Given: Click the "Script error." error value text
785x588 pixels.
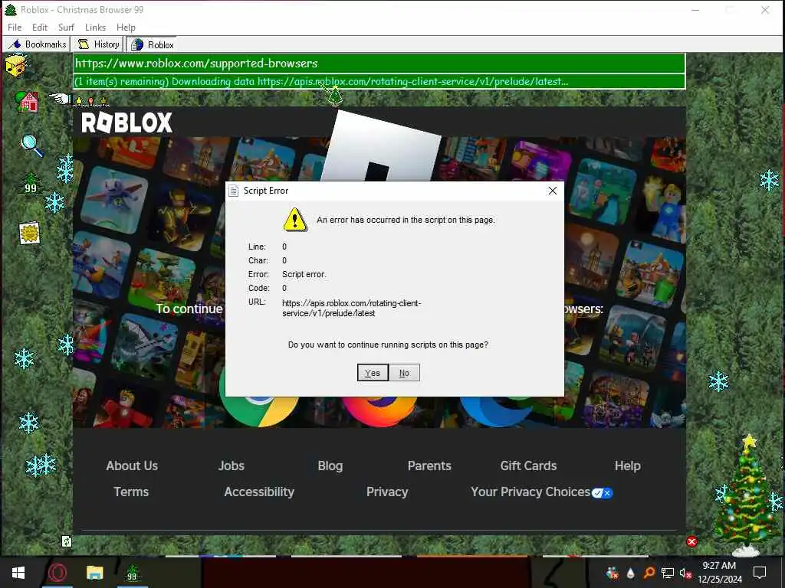Looking at the screenshot, I should click(x=304, y=274).
